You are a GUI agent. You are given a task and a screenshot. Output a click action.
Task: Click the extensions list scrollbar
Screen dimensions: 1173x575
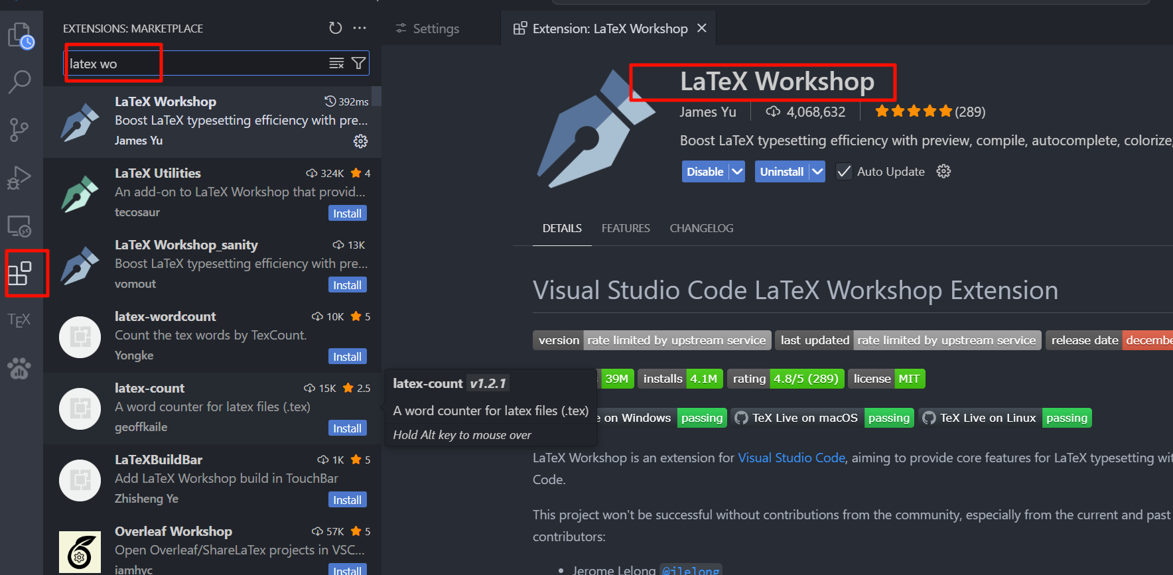376,96
